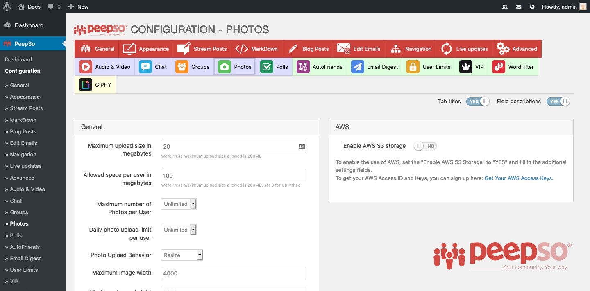This screenshot has width=590, height=291.
Task: Click the GIPHY logo icon
Action: 86,85
